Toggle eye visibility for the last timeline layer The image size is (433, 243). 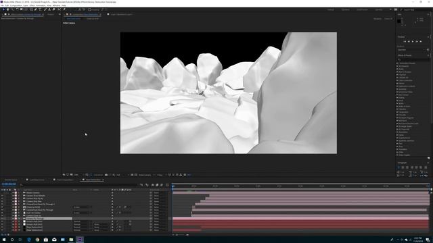pos(2,230)
